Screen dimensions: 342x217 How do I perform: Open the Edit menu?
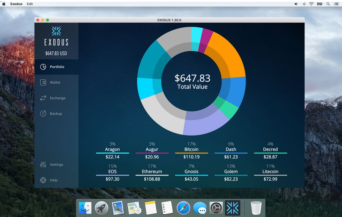(30, 4)
